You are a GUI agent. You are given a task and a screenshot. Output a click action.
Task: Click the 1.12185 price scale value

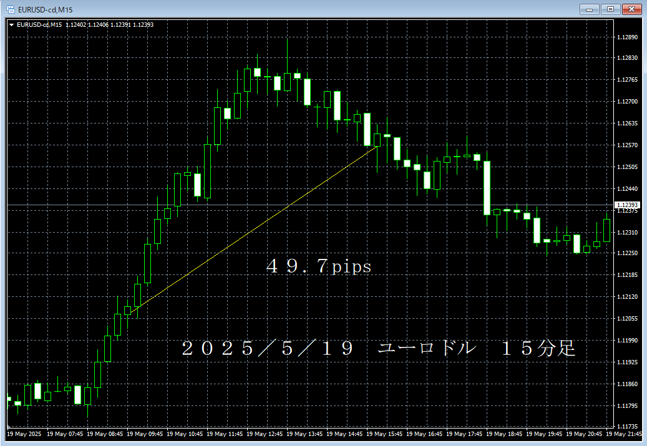pyautogui.click(x=627, y=275)
